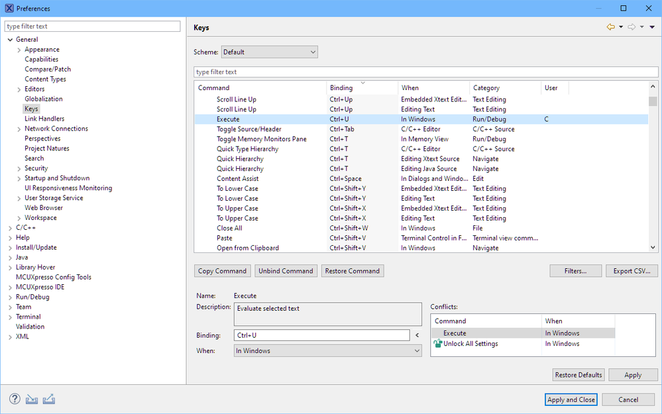Image resolution: width=662 pixels, height=414 pixels.
Task: Collapse the General tree node
Action: point(10,40)
